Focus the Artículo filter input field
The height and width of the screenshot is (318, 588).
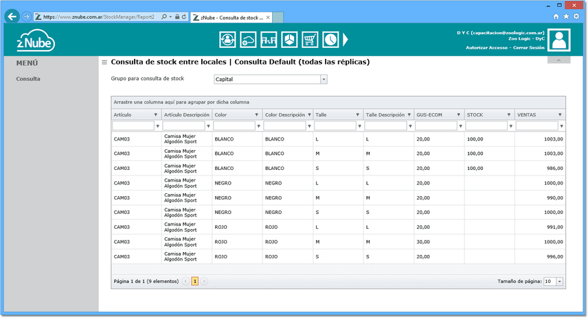133,126
